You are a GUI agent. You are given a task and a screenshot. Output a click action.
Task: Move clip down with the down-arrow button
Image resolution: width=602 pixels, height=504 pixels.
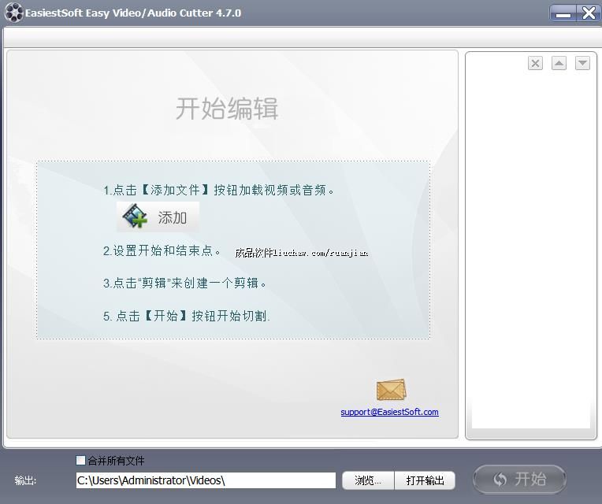(x=583, y=64)
